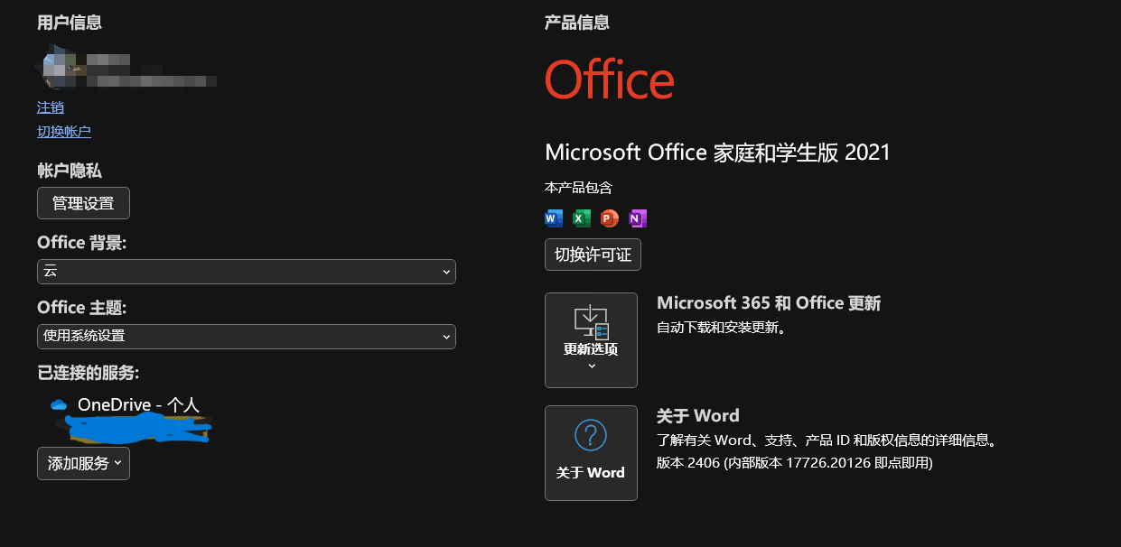This screenshot has height=547, width=1121.
Task: Click the 切换许可证 switch license button
Action: (x=593, y=255)
